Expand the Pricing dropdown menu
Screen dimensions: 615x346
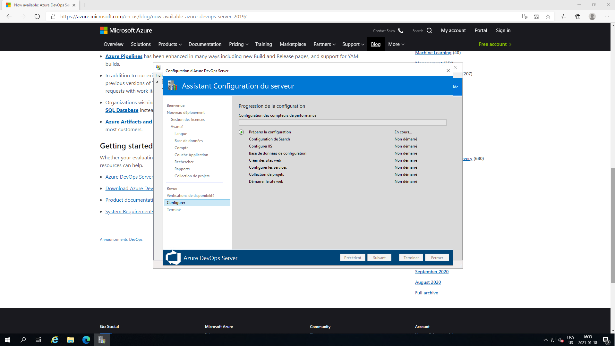[x=238, y=44]
